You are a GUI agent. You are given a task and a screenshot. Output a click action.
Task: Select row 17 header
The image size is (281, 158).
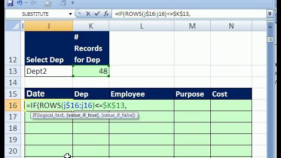click(x=13, y=117)
